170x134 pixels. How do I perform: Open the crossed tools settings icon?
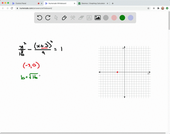[x=73, y=18]
